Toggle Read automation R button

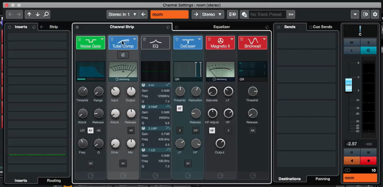pyautogui.click(x=352, y=153)
